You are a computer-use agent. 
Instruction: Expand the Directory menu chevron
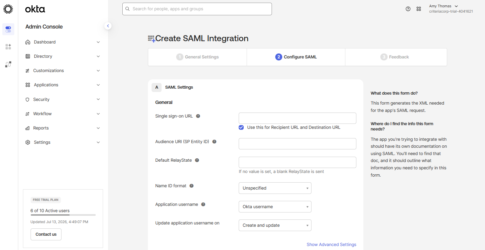click(x=98, y=56)
